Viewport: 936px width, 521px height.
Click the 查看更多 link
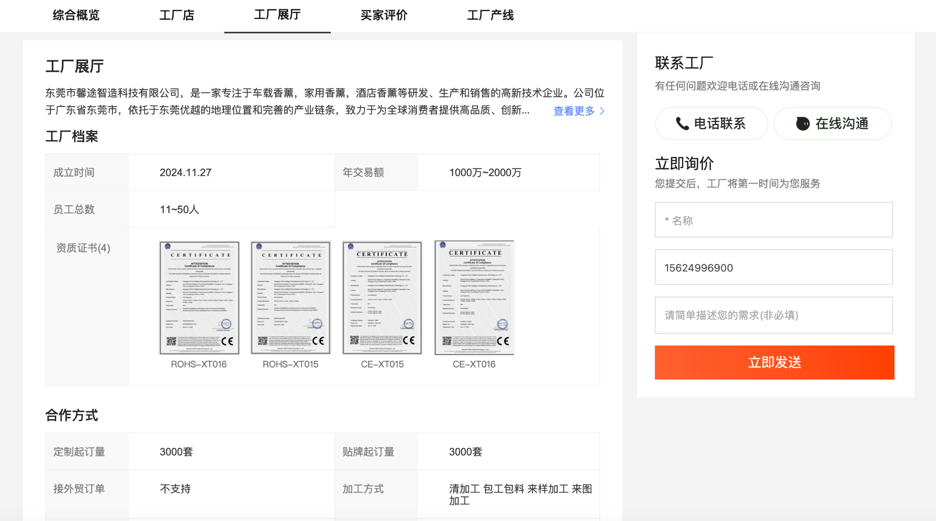click(x=574, y=111)
